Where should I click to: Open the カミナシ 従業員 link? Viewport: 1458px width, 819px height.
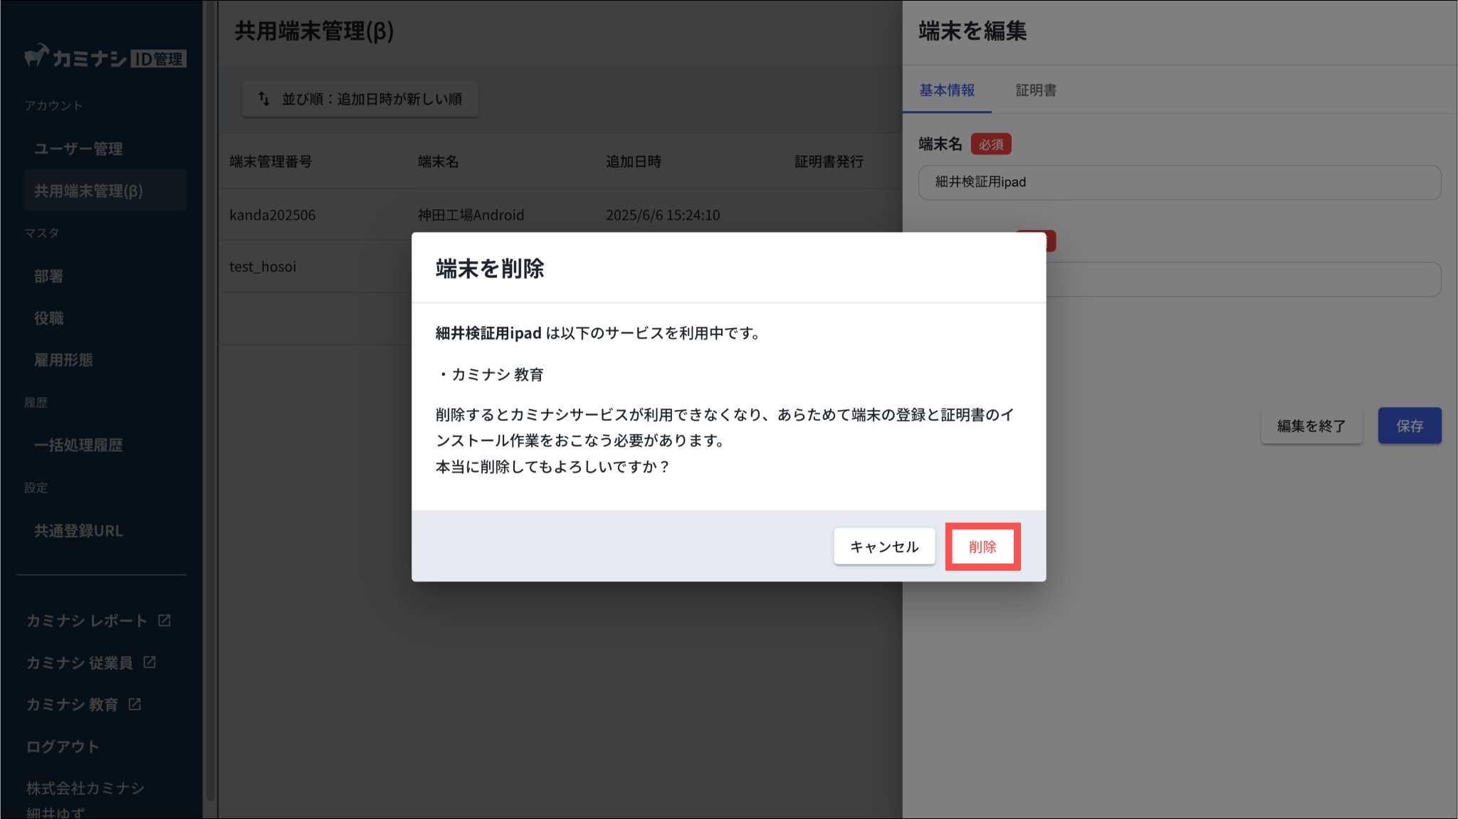79,662
